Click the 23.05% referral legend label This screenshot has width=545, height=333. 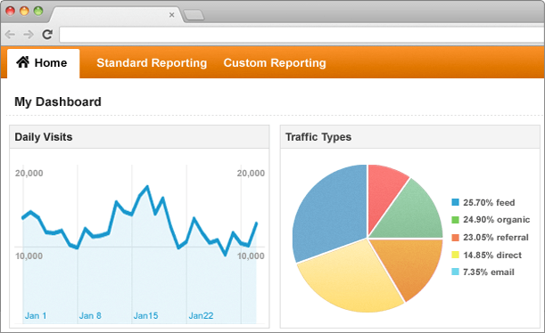pyautogui.click(x=496, y=238)
